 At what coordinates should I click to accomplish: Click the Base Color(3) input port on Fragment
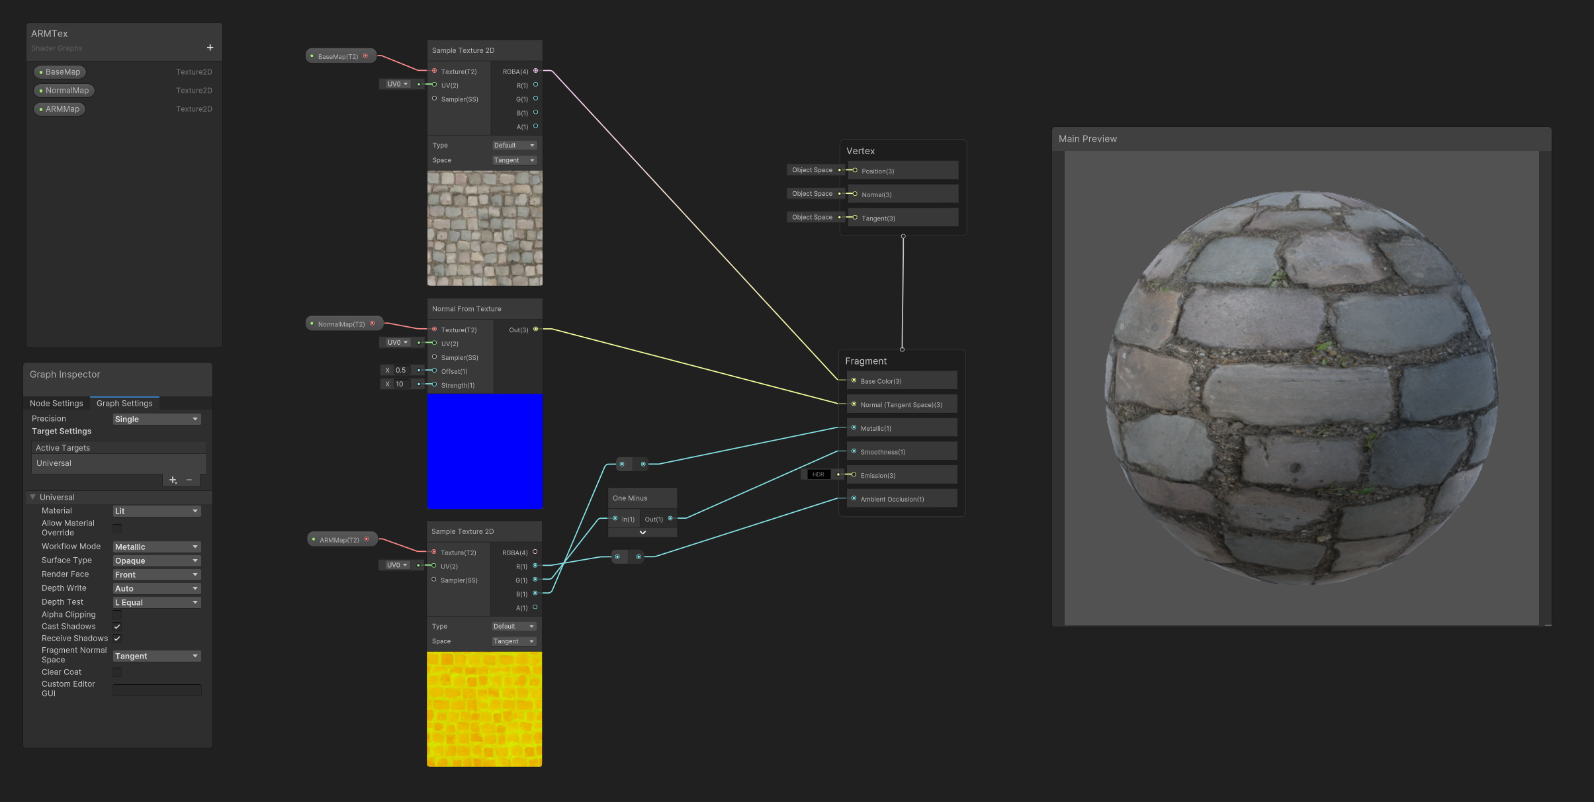pyautogui.click(x=854, y=380)
